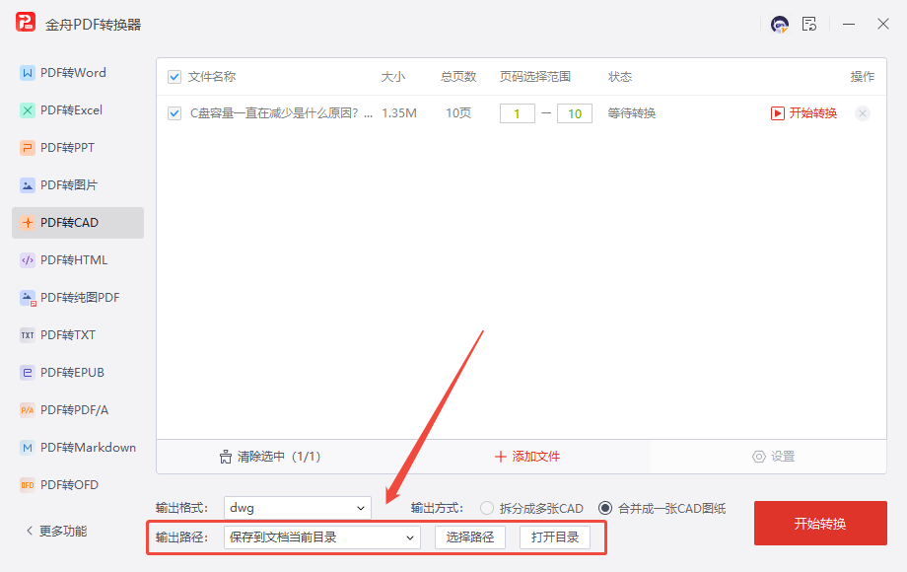The width and height of the screenshot is (907, 572).
Task: Click the gear icon next to 设置
Action: coord(758,457)
